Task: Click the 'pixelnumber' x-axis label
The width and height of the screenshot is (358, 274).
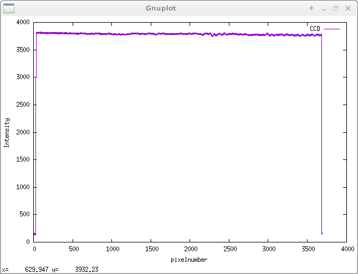Action: coord(189,260)
